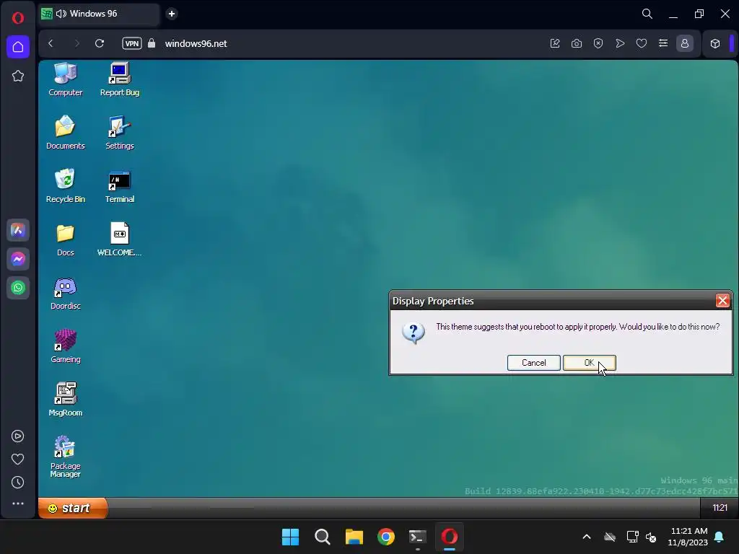Open Messenger in Opera sidebar
This screenshot has width=739, height=554.
point(18,259)
